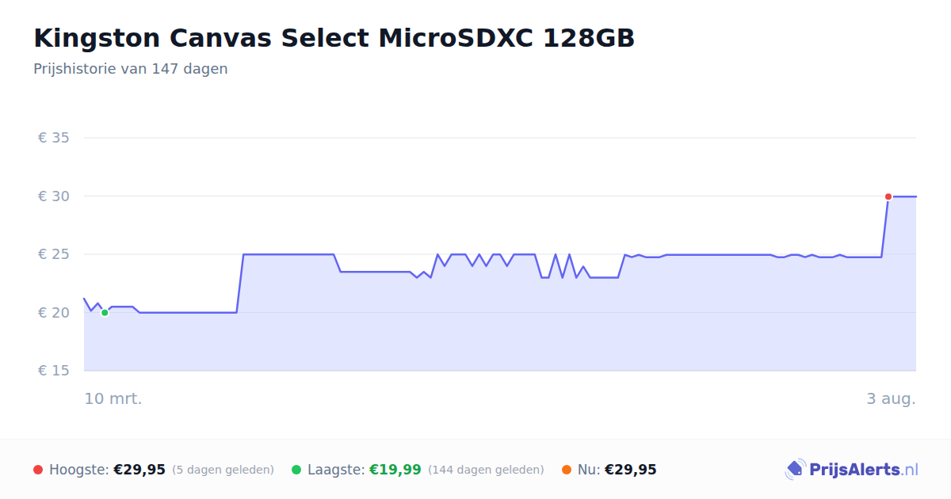Click the 3 aug. end date label
951x499 pixels.
pos(891,398)
